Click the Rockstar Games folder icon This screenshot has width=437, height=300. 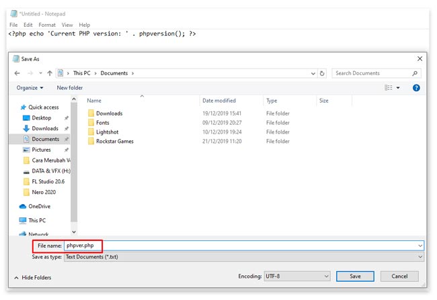pos(91,141)
